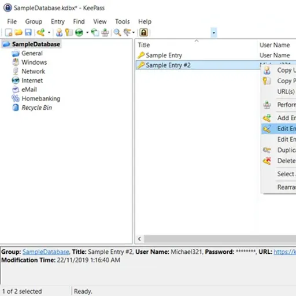Copy user name with the toolbar person icon
Viewport: 296px width, 296px height.
(59, 32)
